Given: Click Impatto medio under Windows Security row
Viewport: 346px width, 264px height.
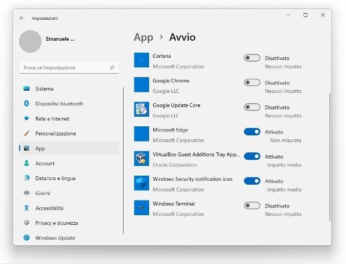Looking at the screenshot, I should [x=284, y=190].
